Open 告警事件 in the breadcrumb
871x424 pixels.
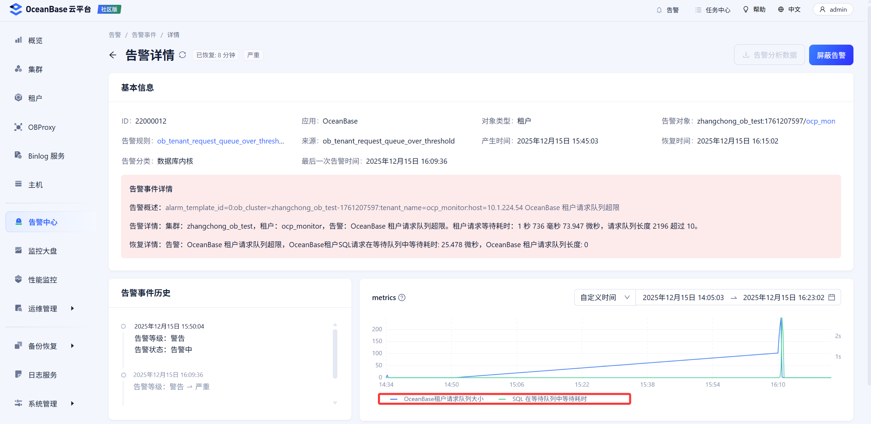(x=144, y=35)
